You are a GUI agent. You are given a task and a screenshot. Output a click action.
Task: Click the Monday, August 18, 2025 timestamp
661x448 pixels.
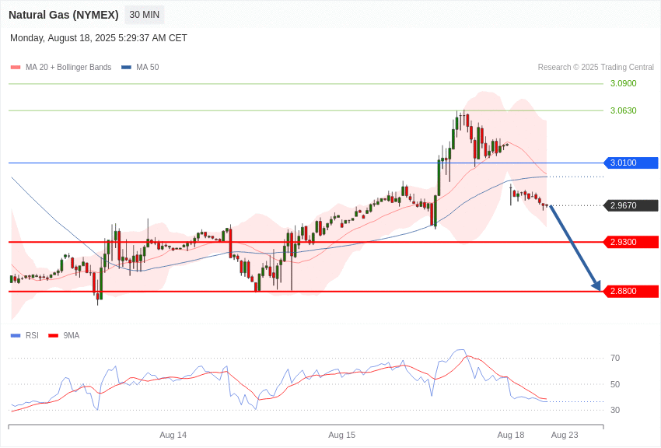(x=98, y=38)
